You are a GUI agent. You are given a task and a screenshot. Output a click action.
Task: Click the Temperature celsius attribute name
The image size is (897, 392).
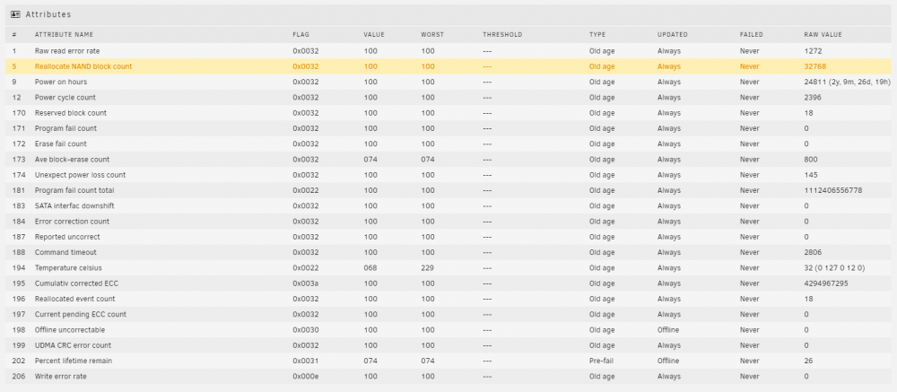(68, 268)
